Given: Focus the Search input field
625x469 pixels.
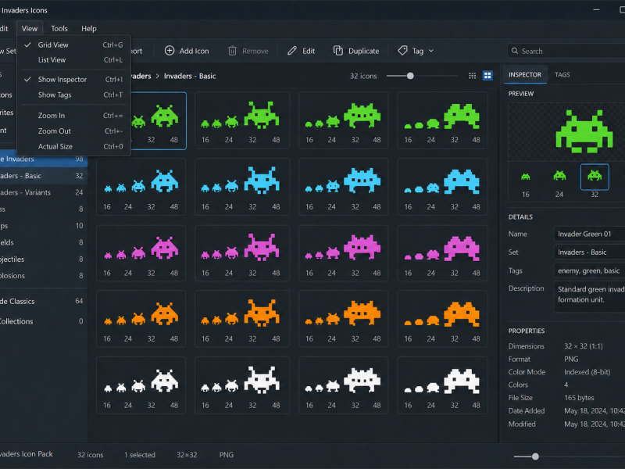Looking at the screenshot, I should point(566,51).
